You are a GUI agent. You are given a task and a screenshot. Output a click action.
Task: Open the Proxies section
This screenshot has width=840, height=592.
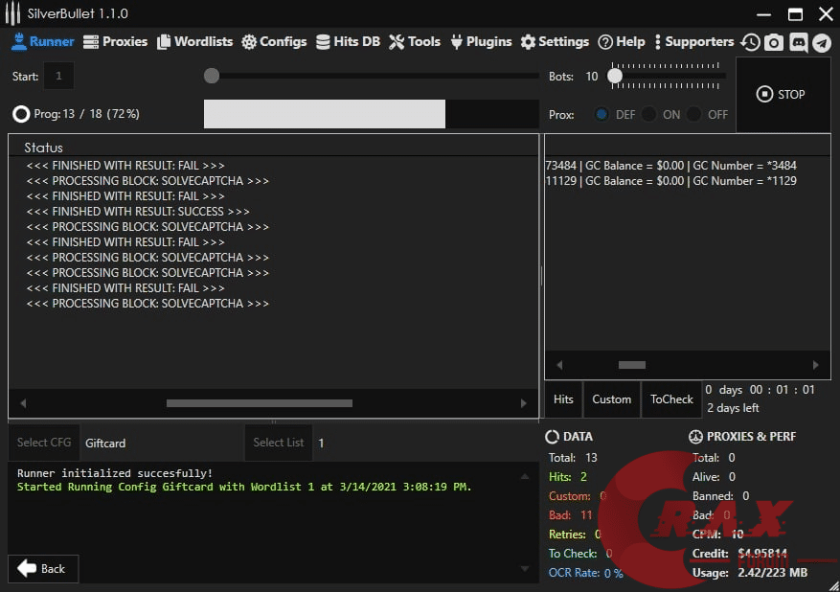tap(115, 42)
